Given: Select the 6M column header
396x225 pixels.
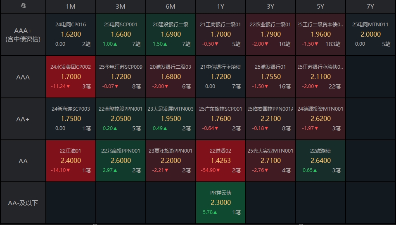Looking at the screenshot, I should [171, 6].
